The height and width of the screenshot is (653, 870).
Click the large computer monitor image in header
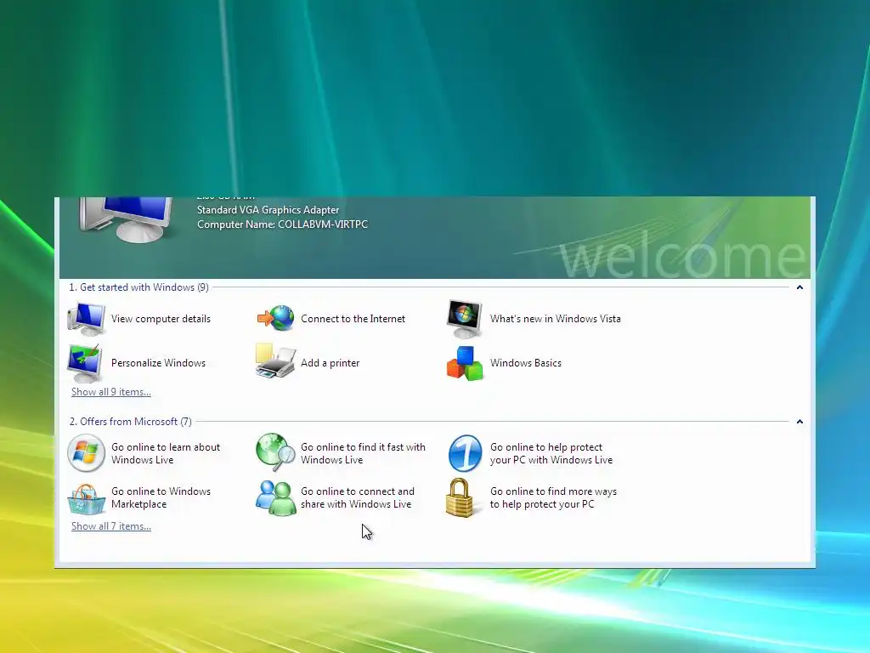pos(126,220)
